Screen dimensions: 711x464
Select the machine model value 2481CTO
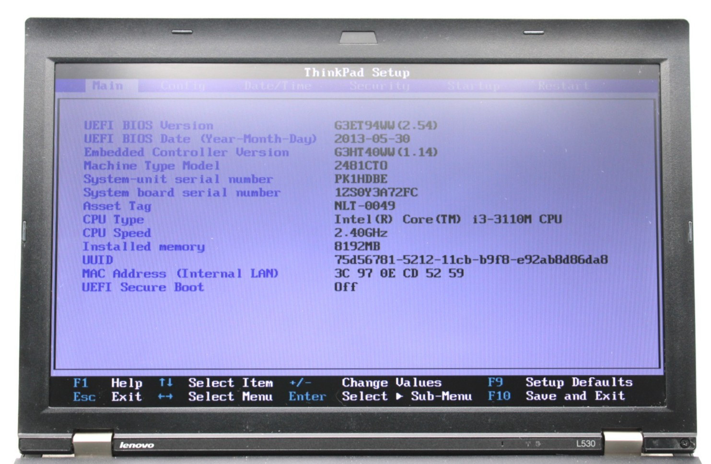(x=361, y=166)
